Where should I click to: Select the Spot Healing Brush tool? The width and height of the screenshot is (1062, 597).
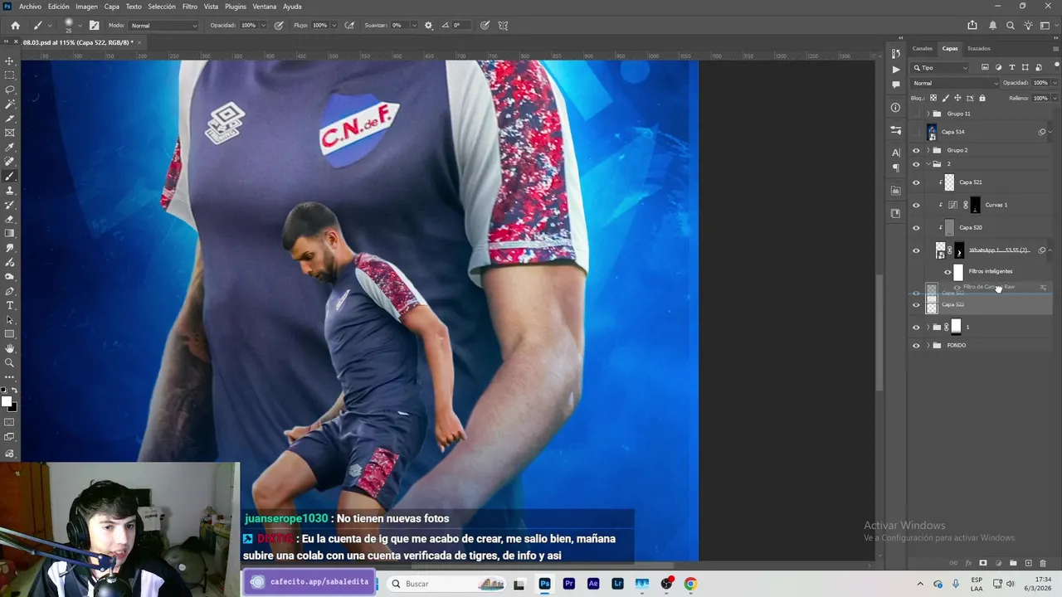(x=10, y=162)
